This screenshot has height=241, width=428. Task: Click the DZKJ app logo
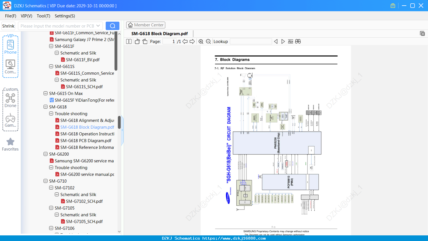pos(7,6)
